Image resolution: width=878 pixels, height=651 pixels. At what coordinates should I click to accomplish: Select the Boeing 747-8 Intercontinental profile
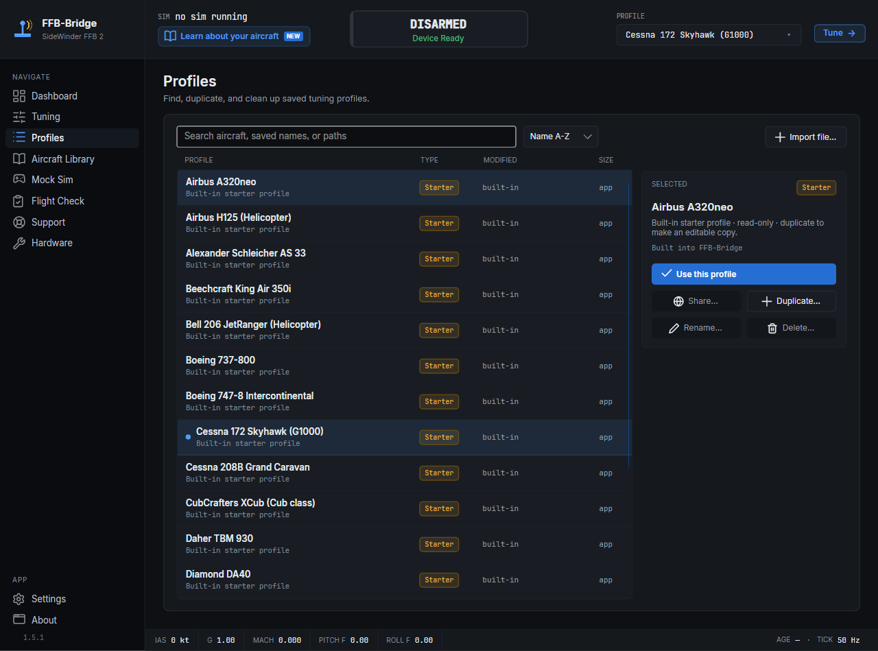point(404,401)
